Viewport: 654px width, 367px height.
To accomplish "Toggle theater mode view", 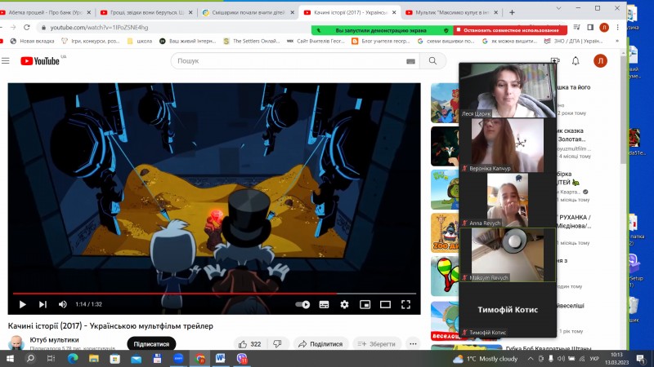I will click(x=385, y=304).
